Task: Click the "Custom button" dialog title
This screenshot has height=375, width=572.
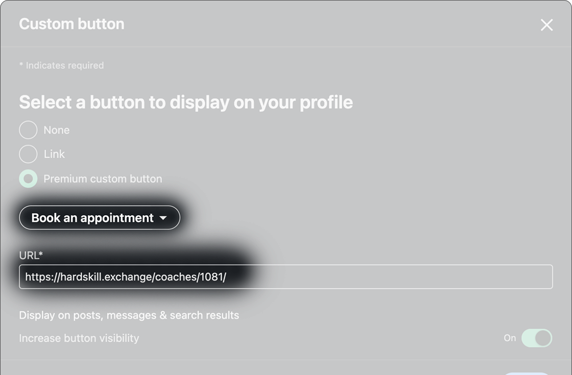Action: click(x=71, y=24)
